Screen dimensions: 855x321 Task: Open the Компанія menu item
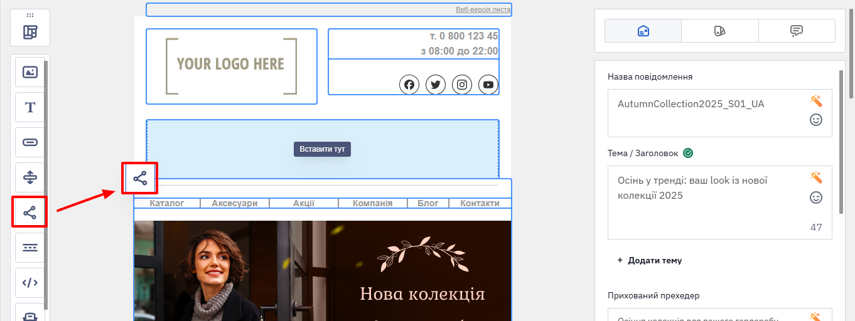point(373,203)
